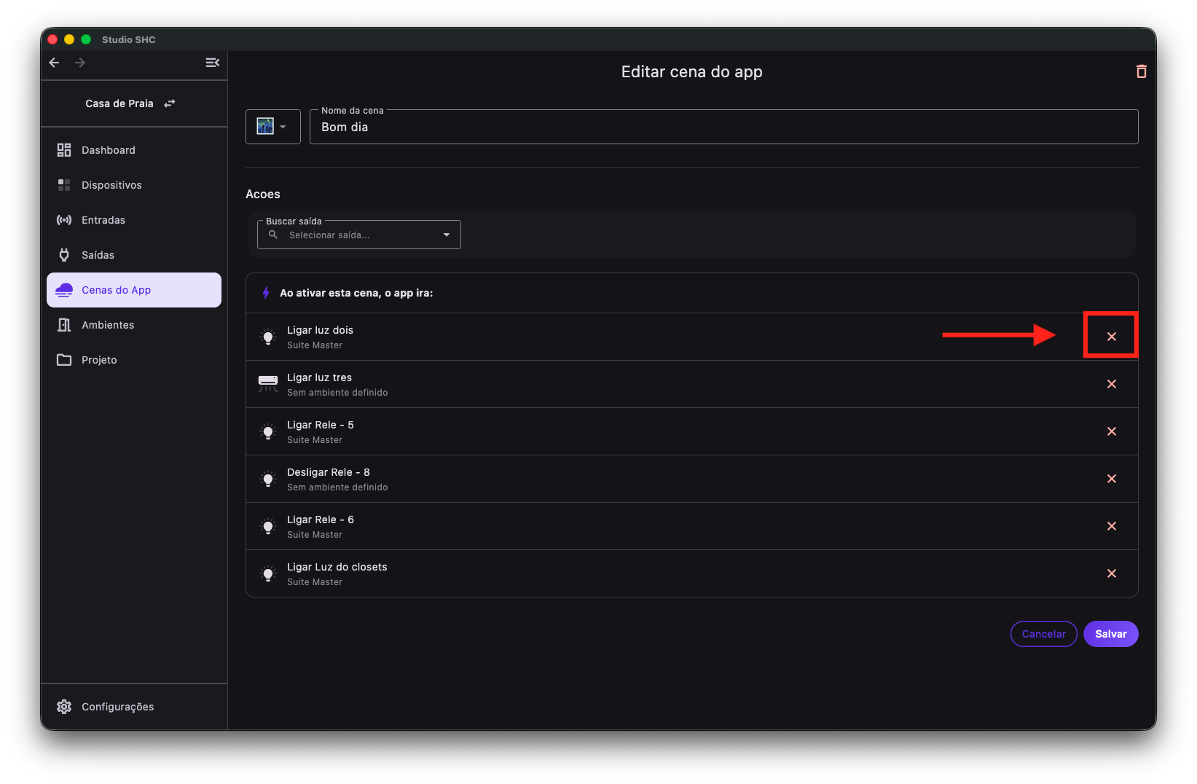Open the Buscar saída dropdown
Viewport: 1197px width, 784px height.
[x=359, y=235]
